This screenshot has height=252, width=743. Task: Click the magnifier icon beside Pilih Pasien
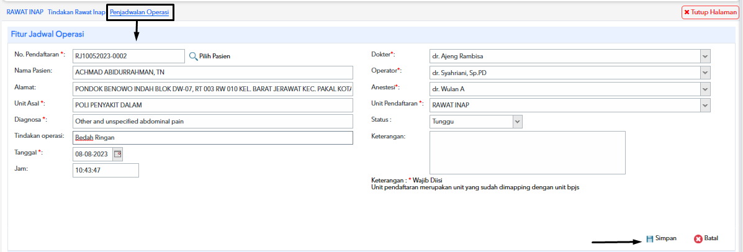pos(193,56)
